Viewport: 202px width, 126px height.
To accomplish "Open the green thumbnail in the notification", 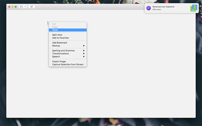I will (x=194, y=8).
